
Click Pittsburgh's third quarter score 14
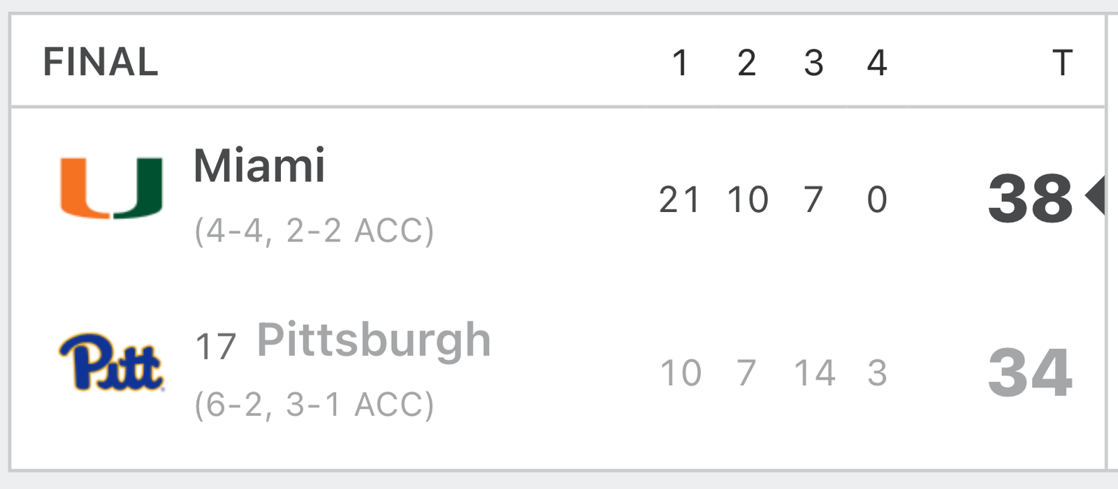point(815,373)
